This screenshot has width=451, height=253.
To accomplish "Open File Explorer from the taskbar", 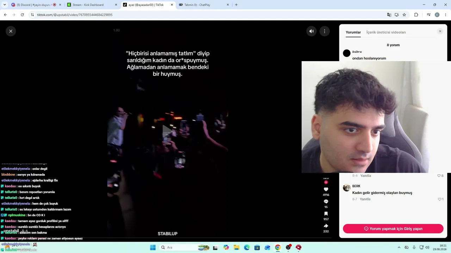I will click(x=236, y=247).
